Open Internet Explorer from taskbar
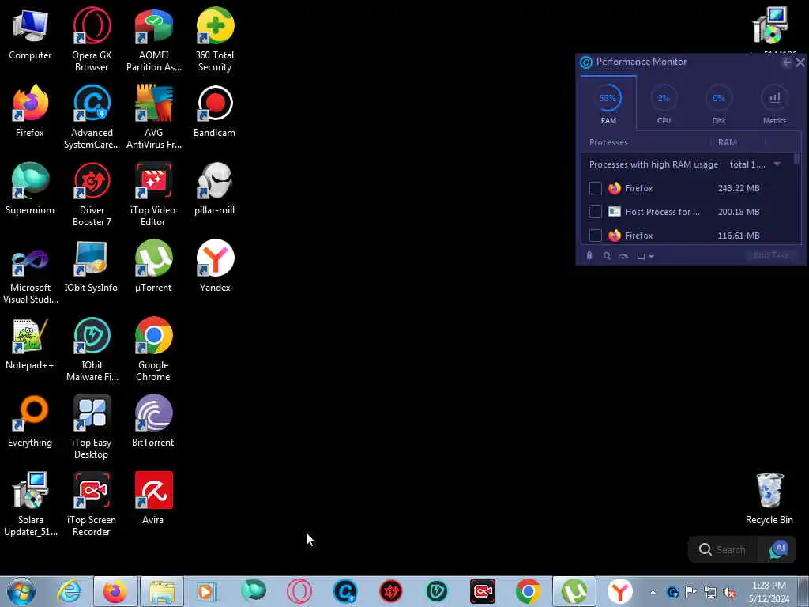The image size is (809, 607). pos(69,591)
